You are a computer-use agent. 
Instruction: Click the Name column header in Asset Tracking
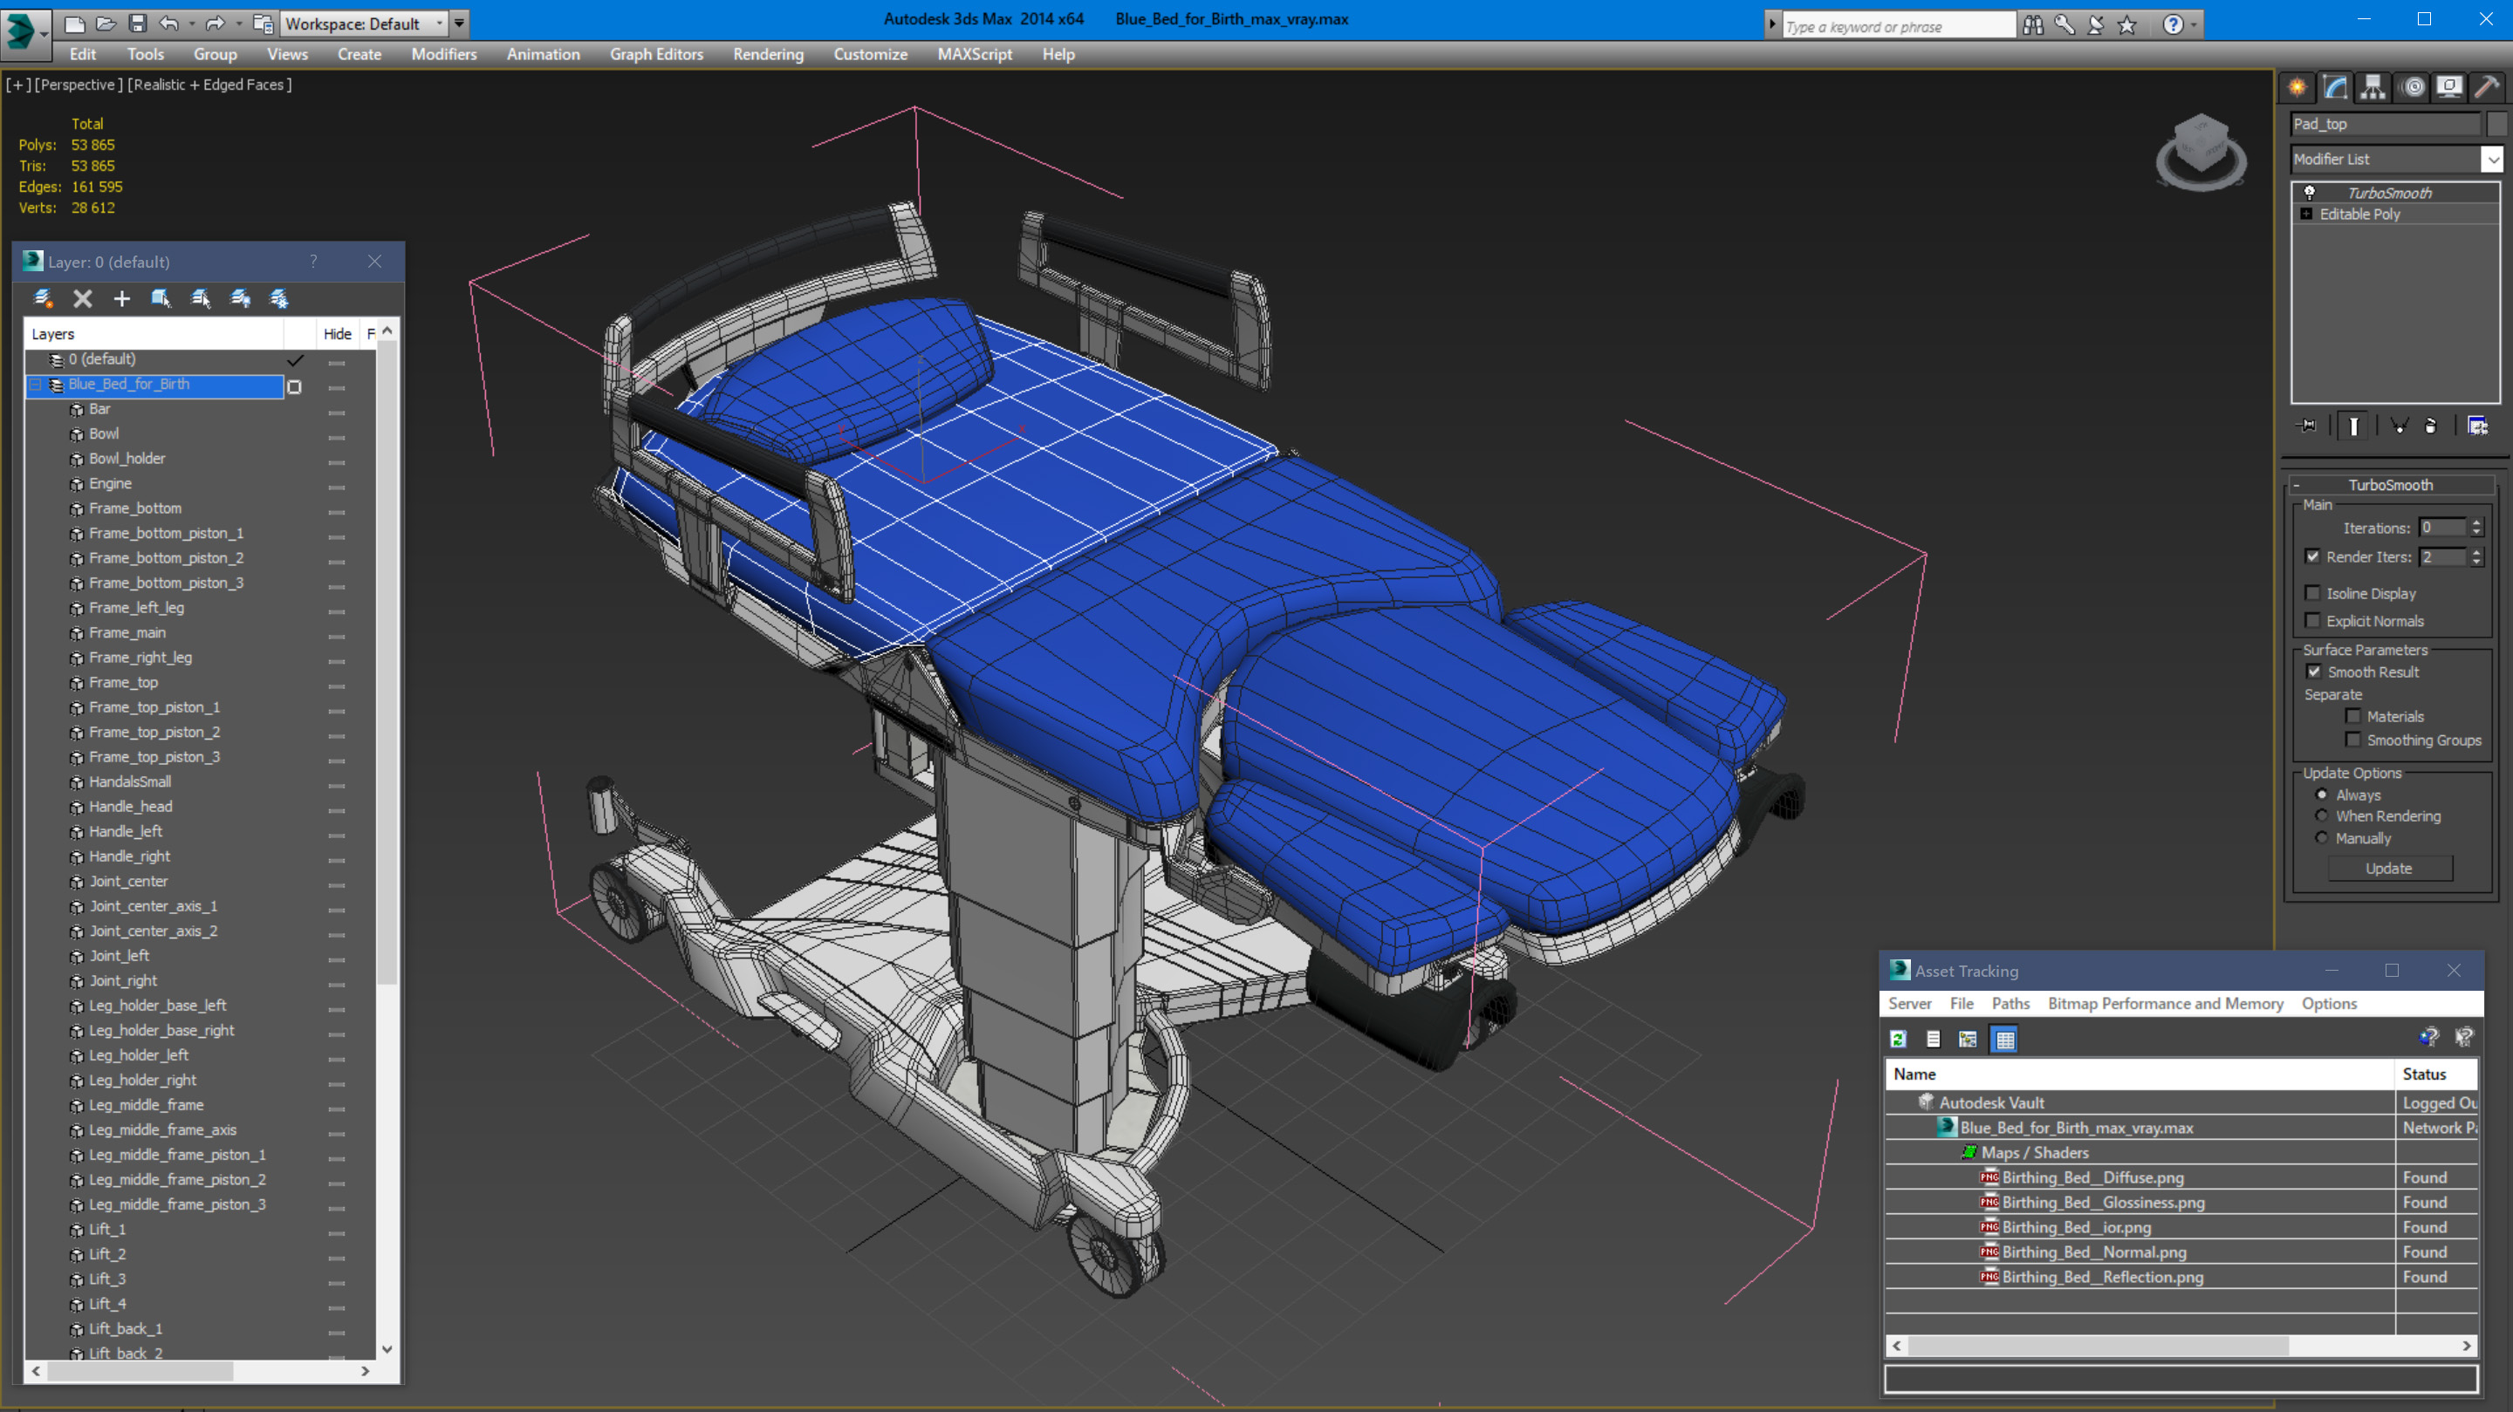click(2140, 1074)
